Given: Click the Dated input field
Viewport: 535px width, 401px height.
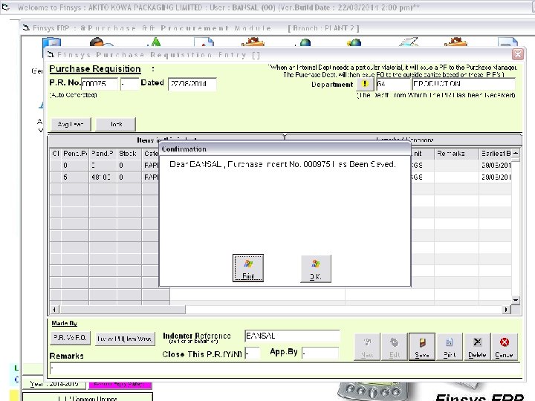Looking at the screenshot, I should [192, 84].
